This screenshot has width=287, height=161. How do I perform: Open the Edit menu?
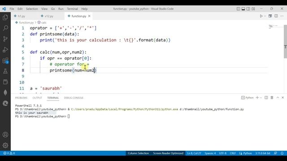20,9
